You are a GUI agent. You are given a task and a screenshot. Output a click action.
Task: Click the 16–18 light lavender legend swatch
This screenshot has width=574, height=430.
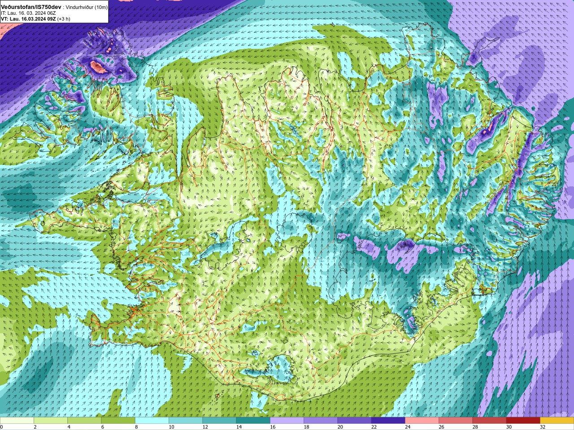[287, 421]
